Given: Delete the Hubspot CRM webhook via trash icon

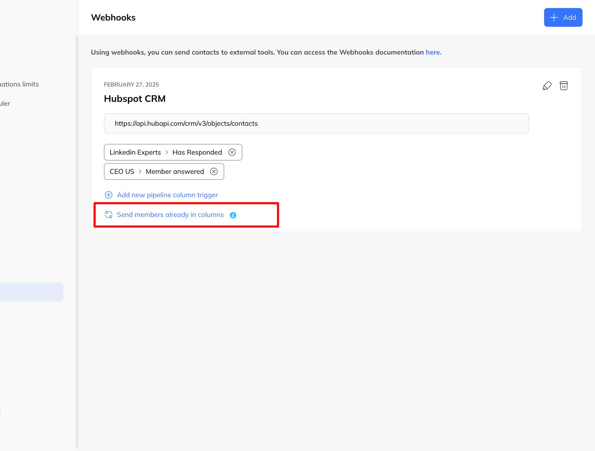Looking at the screenshot, I should (x=564, y=86).
